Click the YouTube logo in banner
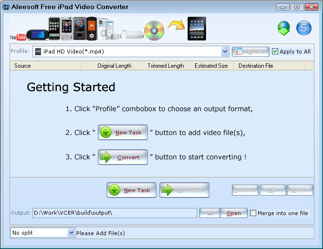Image resolution: width=323 pixels, height=249 pixels. 18,37
